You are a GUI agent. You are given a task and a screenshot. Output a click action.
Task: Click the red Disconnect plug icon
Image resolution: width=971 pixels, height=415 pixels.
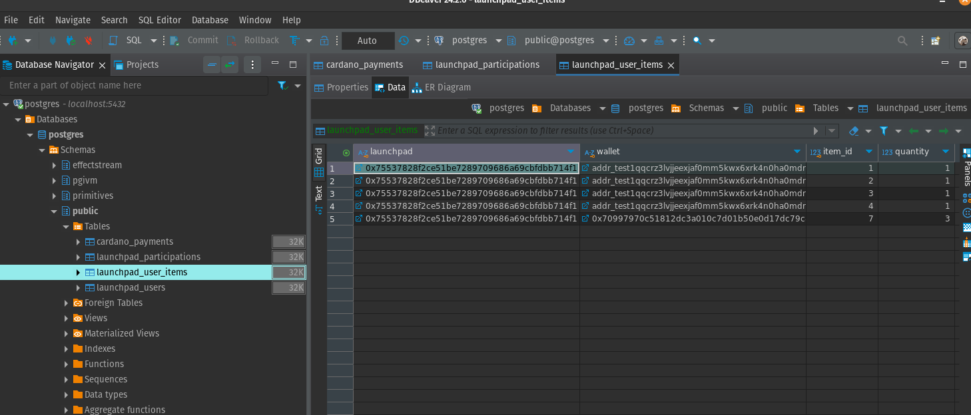click(x=88, y=41)
